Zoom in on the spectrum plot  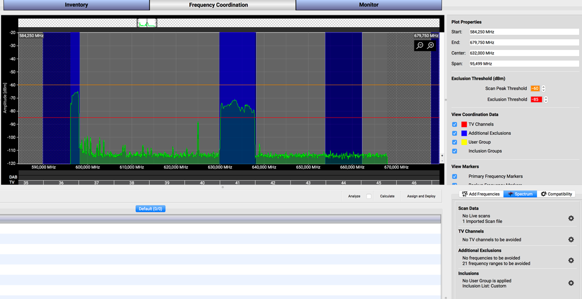click(431, 45)
